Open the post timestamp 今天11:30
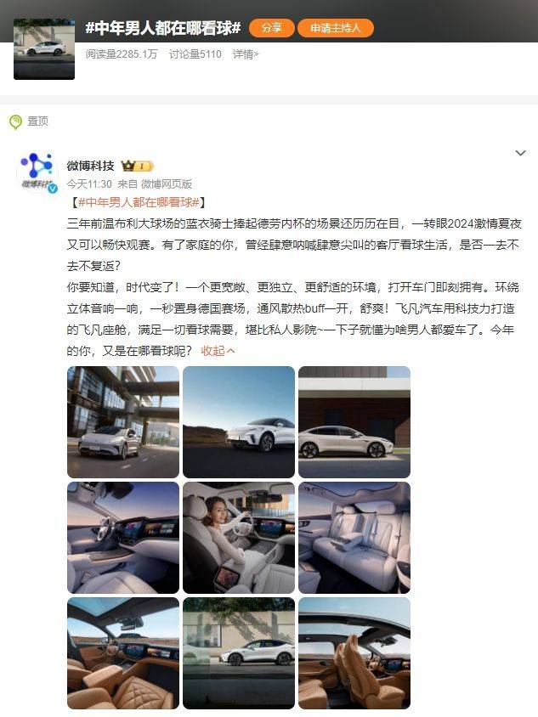 tap(89, 183)
